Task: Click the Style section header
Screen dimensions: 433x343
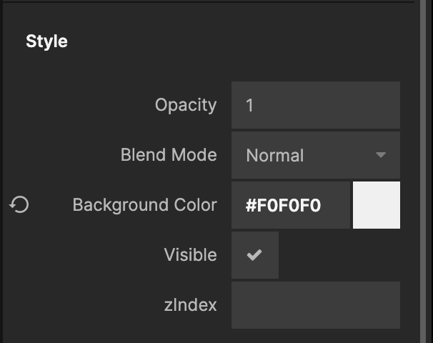Action: [x=46, y=41]
